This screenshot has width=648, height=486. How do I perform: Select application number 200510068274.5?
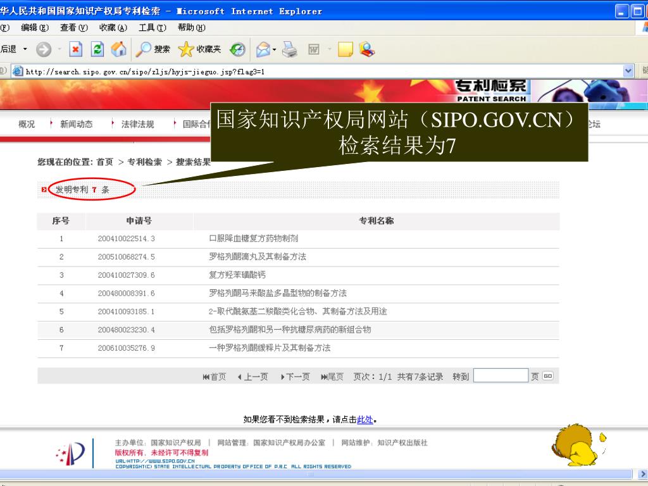[127, 257]
